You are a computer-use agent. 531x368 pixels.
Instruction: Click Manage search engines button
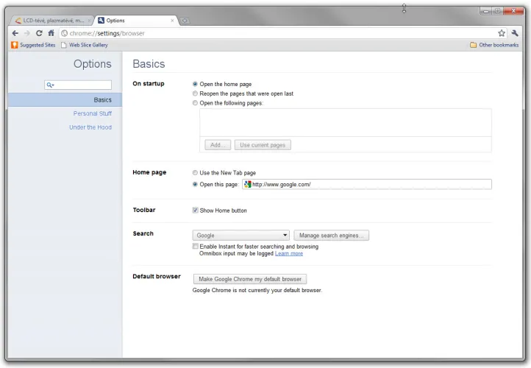coord(332,236)
